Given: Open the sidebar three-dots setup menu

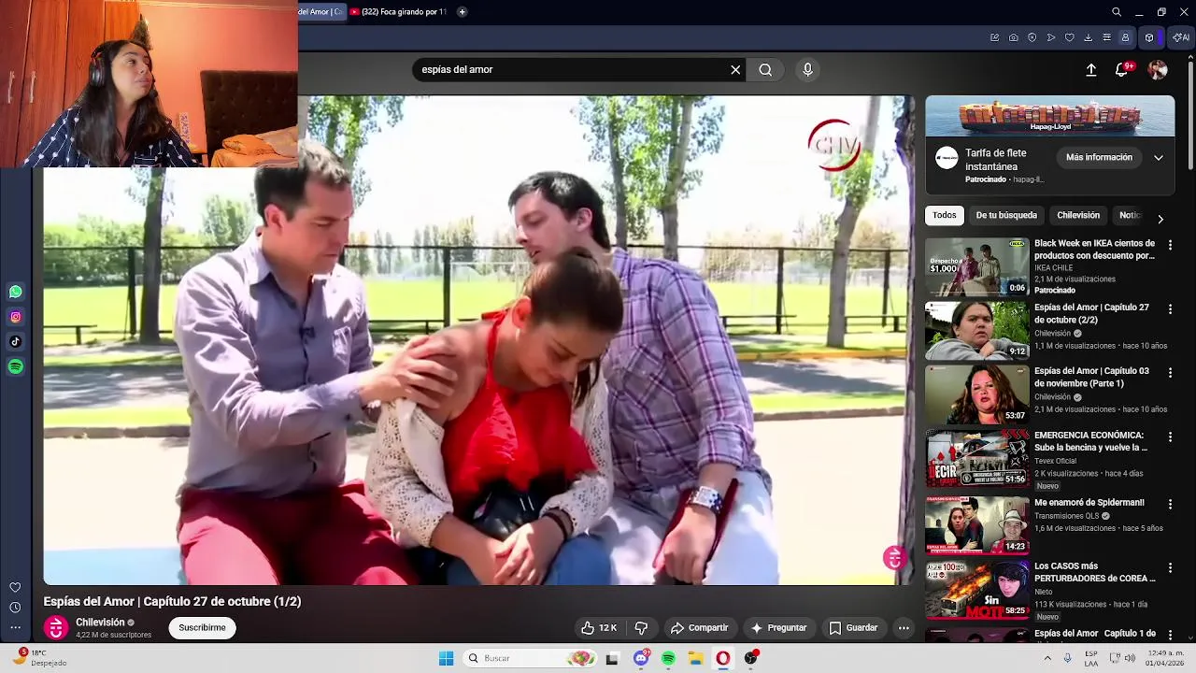Looking at the screenshot, I should pyautogui.click(x=15, y=628).
